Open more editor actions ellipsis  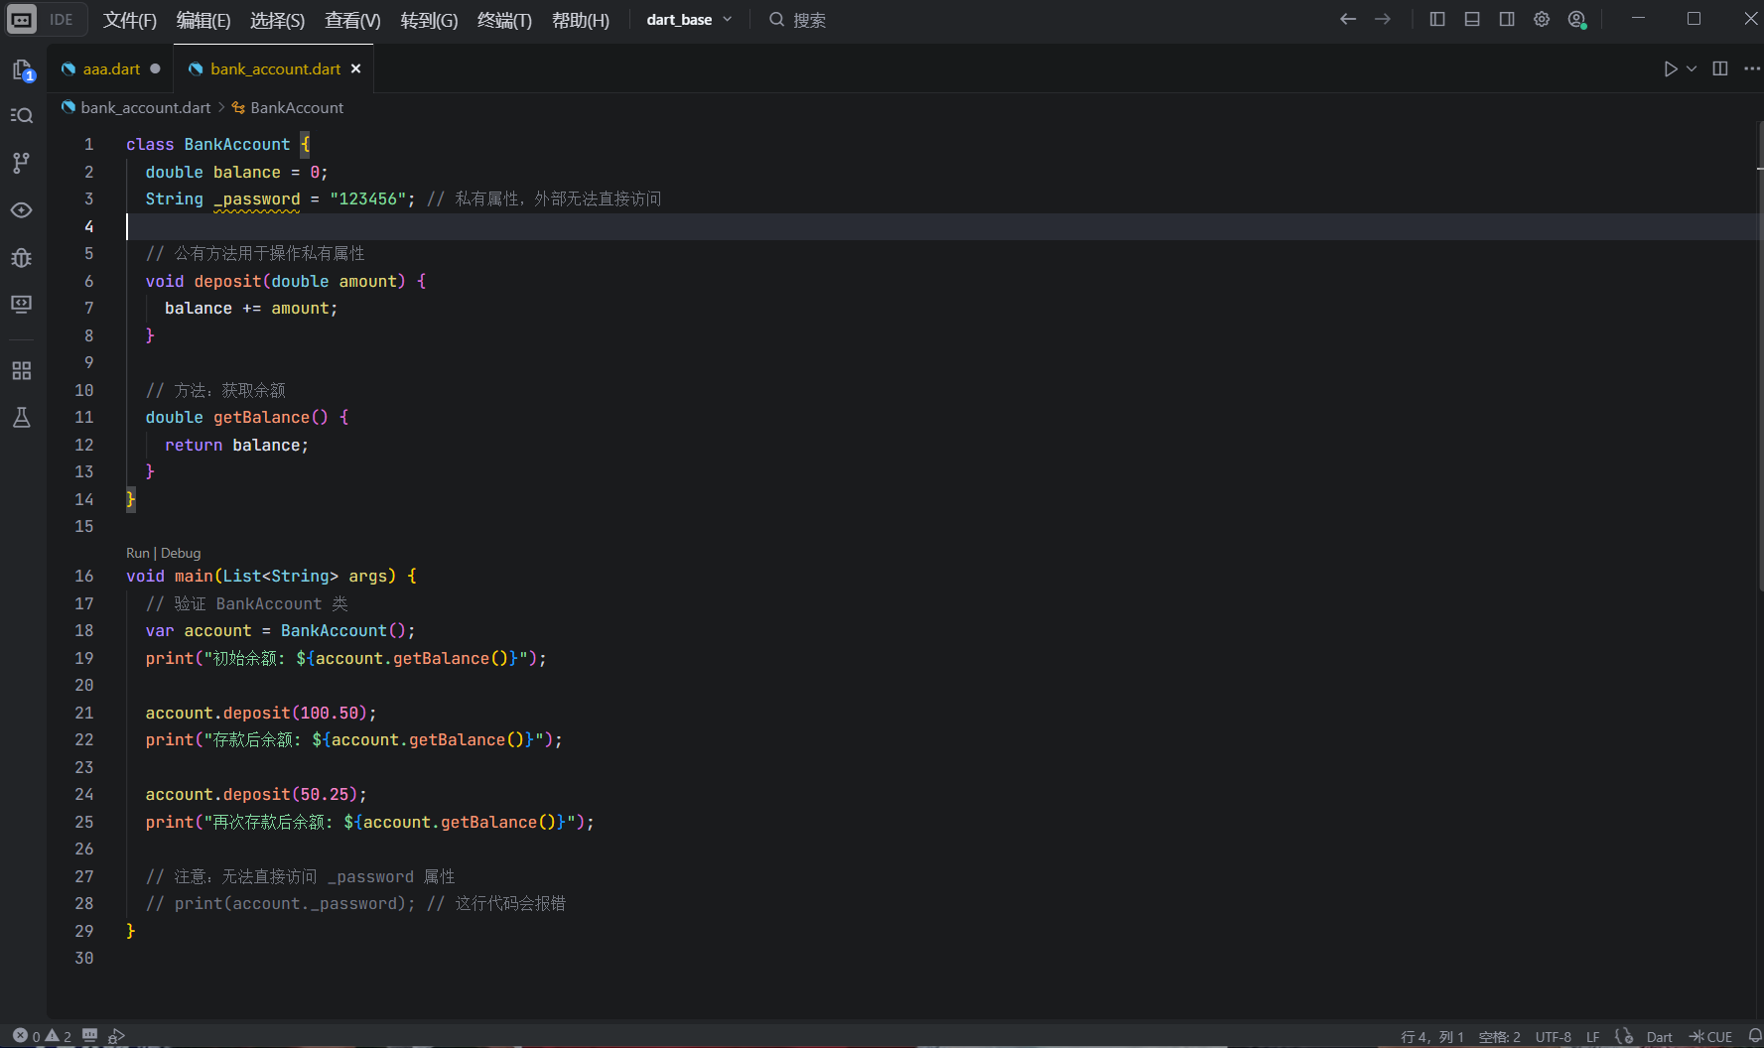[x=1751, y=68]
